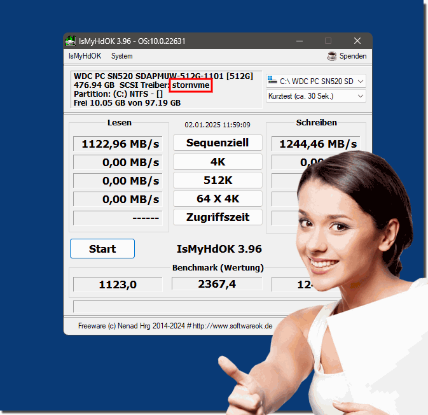Close the IsMyHdOK window

pos(357,41)
